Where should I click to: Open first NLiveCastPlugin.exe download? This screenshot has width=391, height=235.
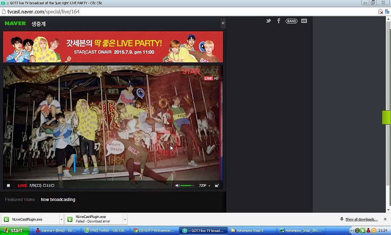click(x=30, y=219)
